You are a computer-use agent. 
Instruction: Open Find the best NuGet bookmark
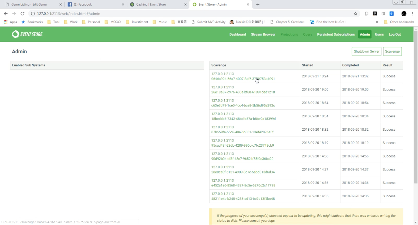click(327, 22)
